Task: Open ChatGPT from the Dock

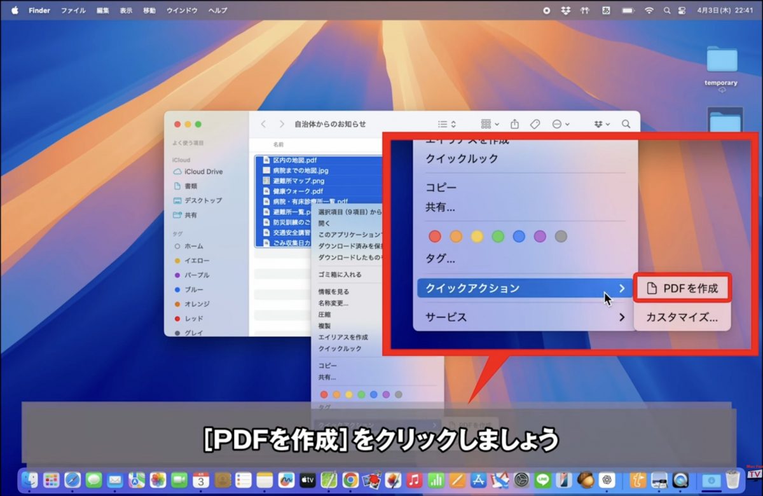Action: 607,480
